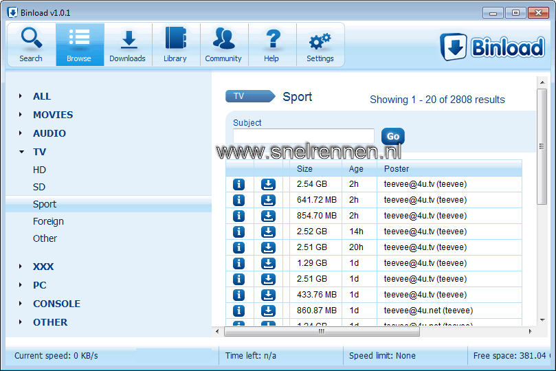
Task: Download the 860.87 MB post
Action: coord(268,311)
